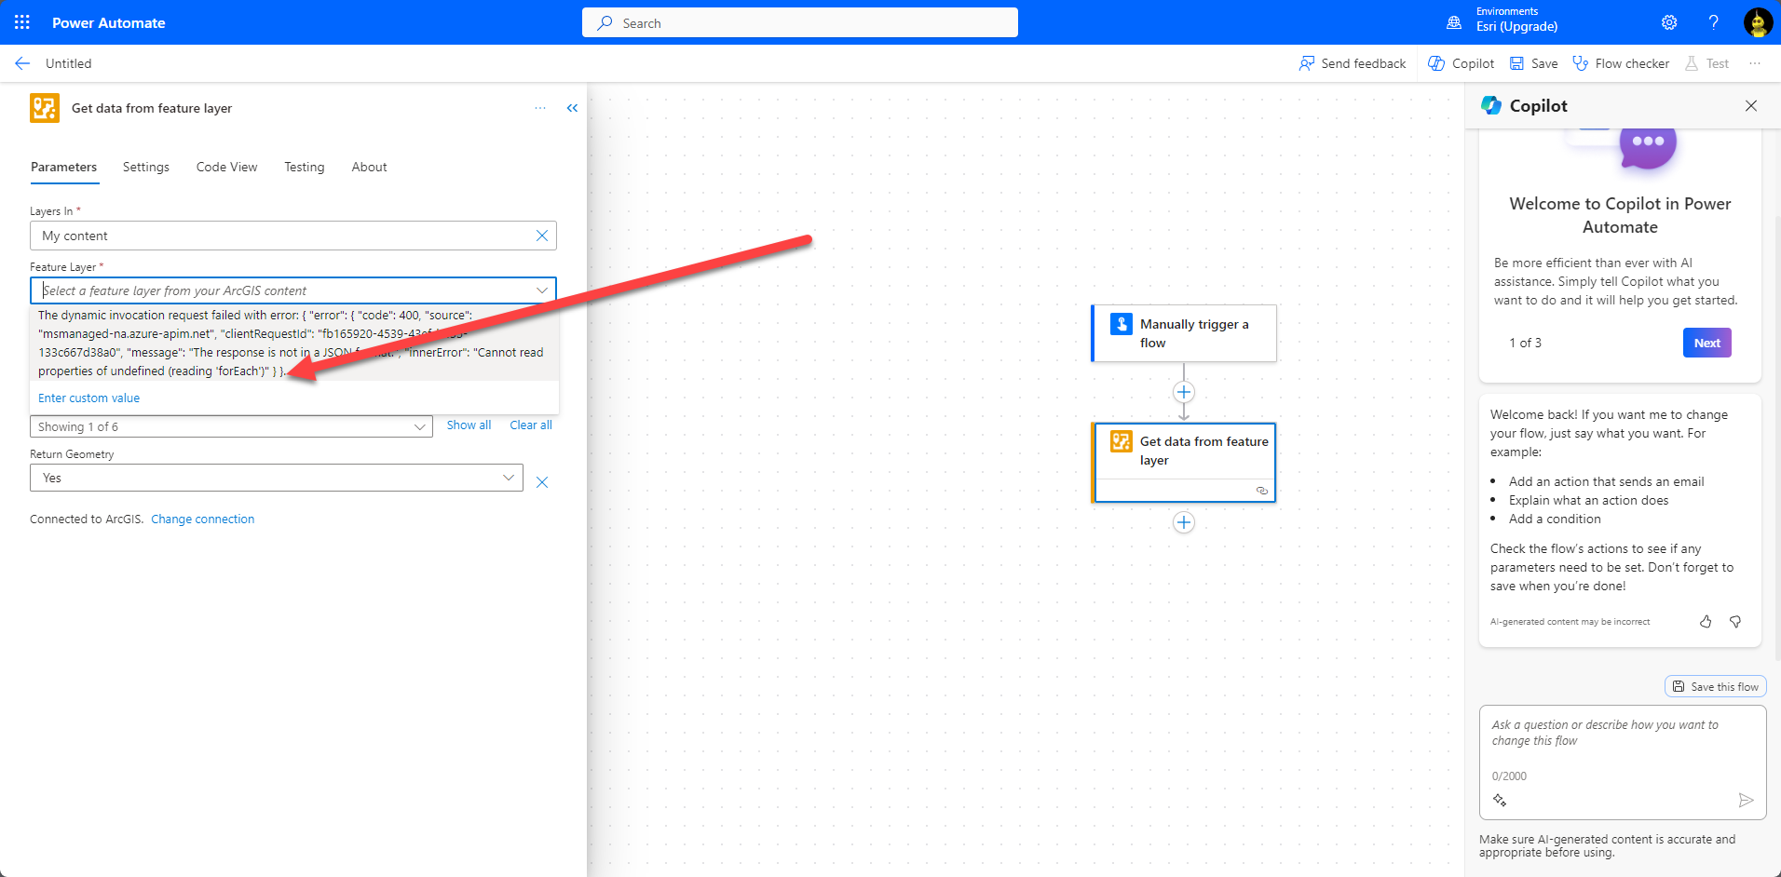Give thumbs down to Copilot response
Image resolution: width=1781 pixels, height=877 pixels.
(1735, 622)
